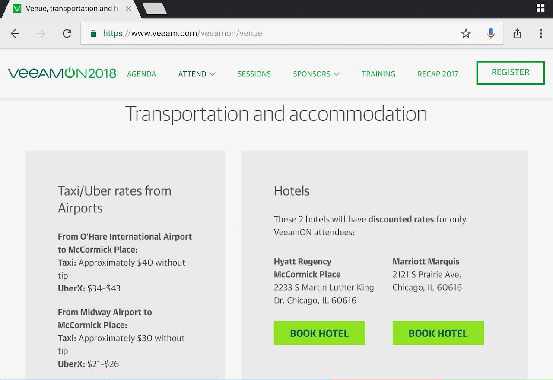The height and width of the screenshot is (380, 553).
Task: Open the tab overview grid icon
Action: pyautogui.click(x=540, y=8)
